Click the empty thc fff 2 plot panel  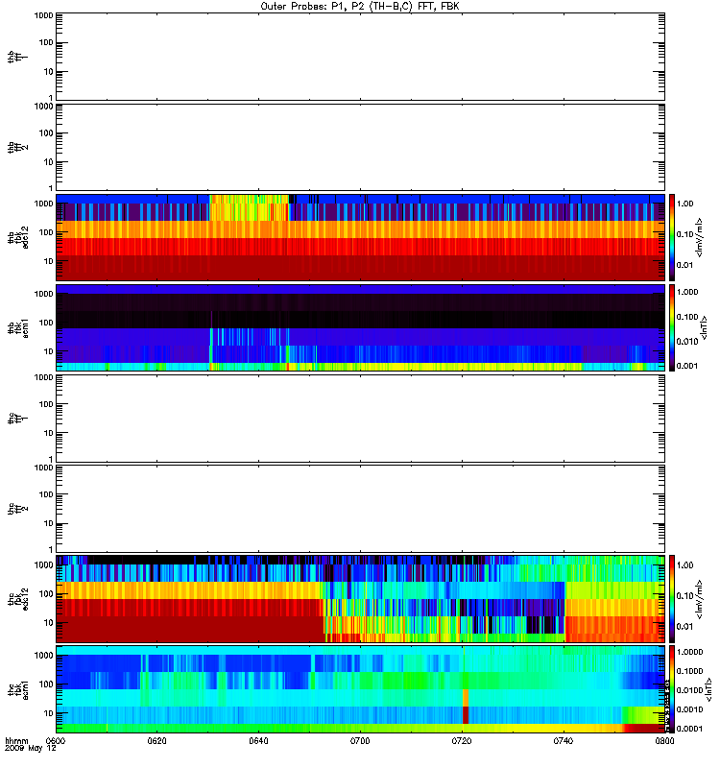[360, 509]
